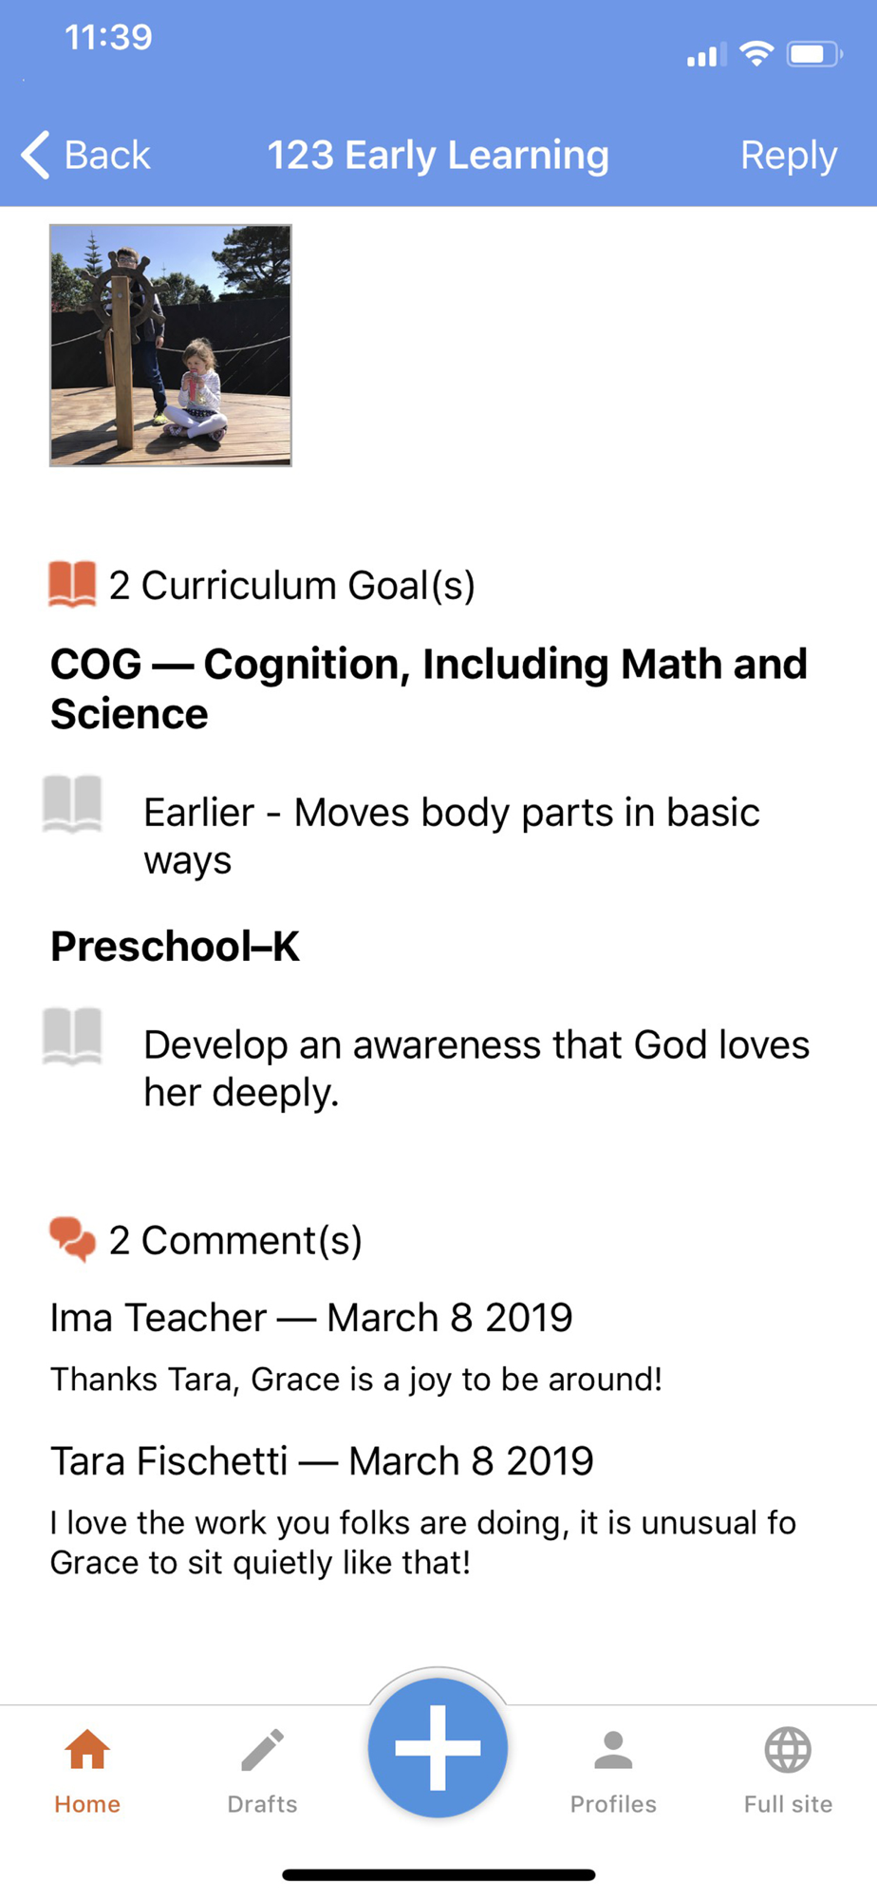Tap the Wi-Fi status icon
This screenshot has height=1899, width=877.
756,53
